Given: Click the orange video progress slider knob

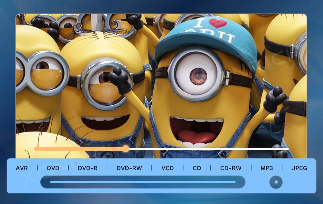Looking at the screenshot, I should point(126,149).
